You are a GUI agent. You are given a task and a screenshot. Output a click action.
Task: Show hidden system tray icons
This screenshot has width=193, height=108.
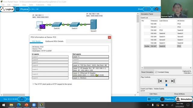click(148, 105)
